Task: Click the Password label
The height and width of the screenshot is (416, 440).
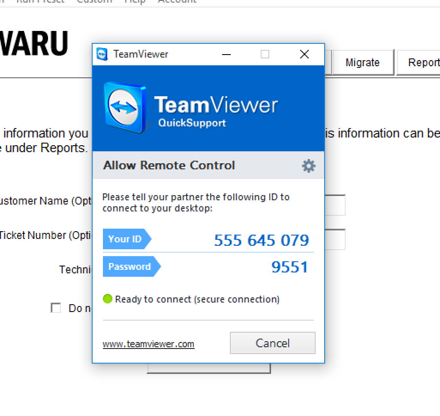Action: coord(132,266)
